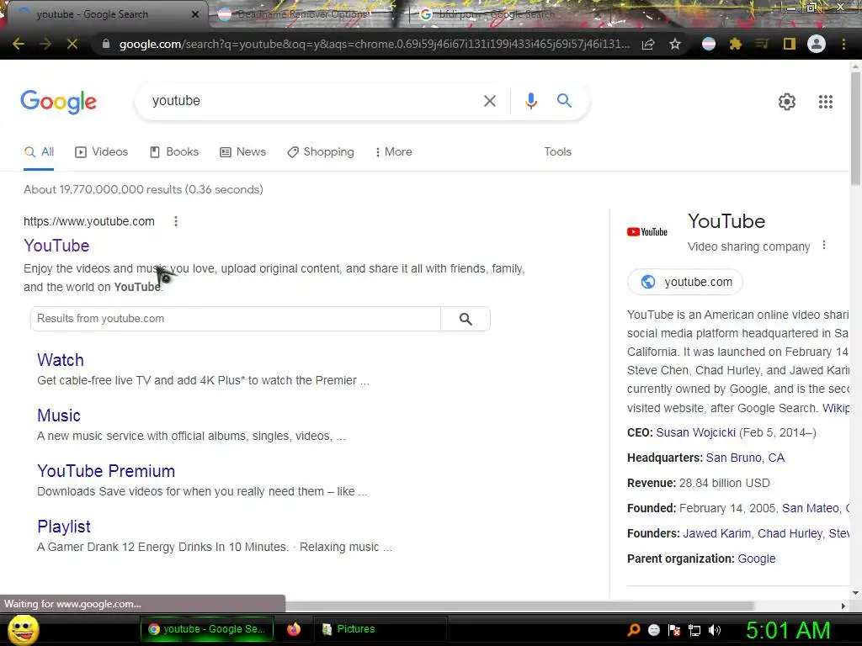Open Susan Wojcicki CEO link
The width and height of the screenshot is (862, 646).
[x=695, y=433]
